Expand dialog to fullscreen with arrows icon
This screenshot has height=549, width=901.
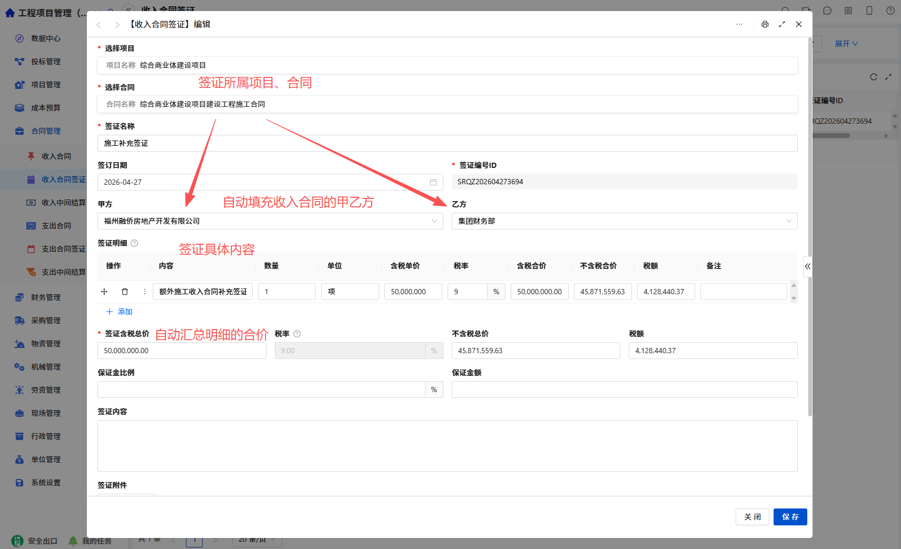pyautogui.click(x=782, y=24)
